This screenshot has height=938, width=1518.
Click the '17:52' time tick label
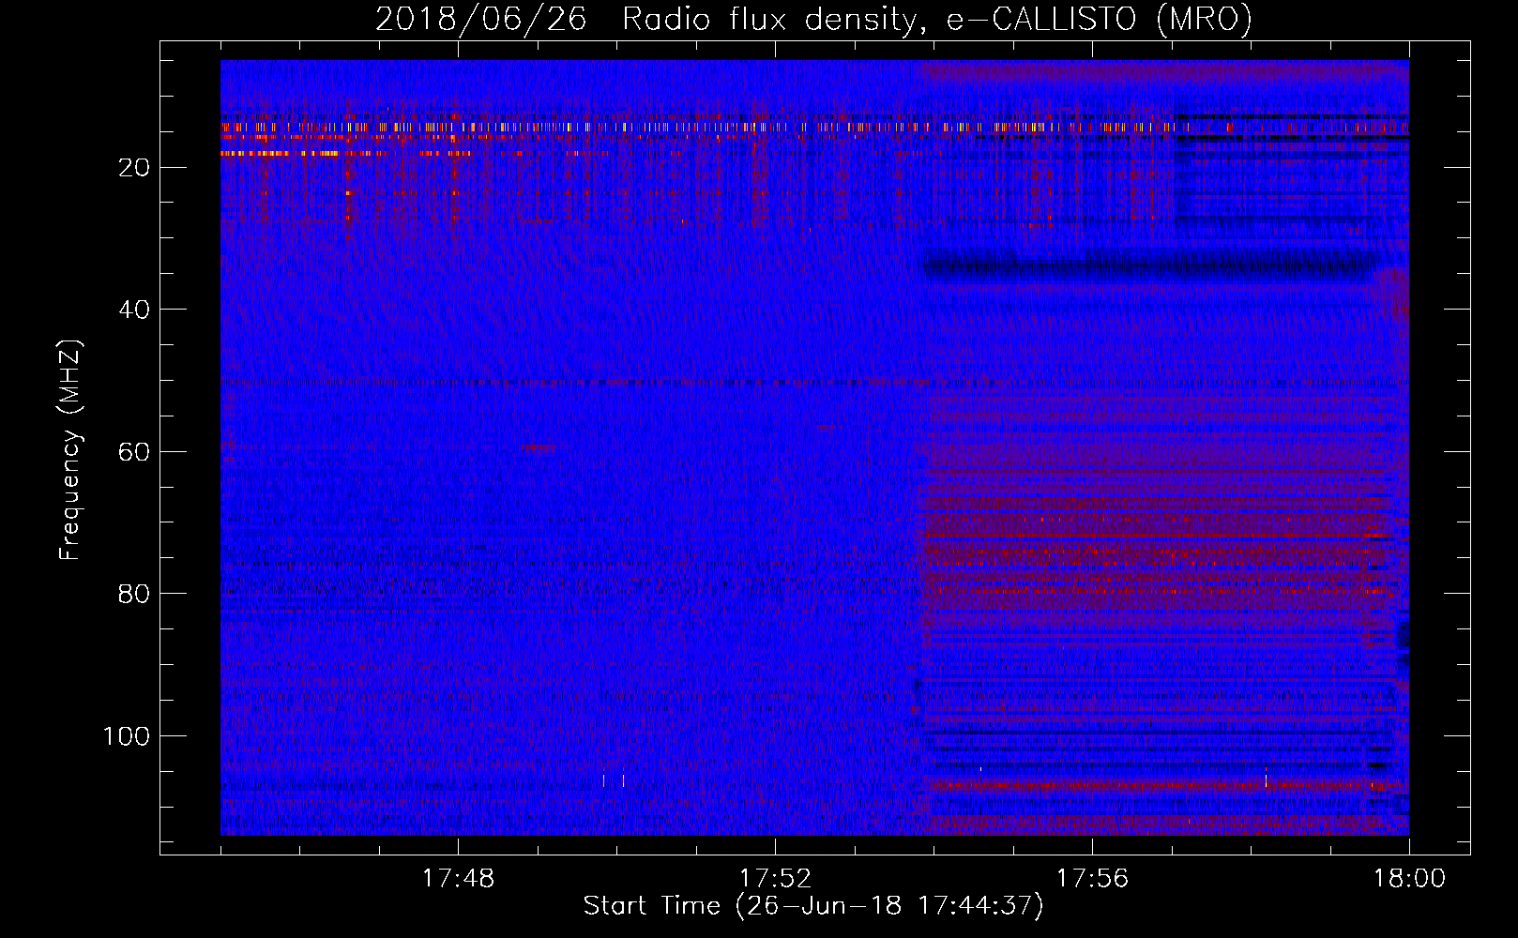(775, 878)
